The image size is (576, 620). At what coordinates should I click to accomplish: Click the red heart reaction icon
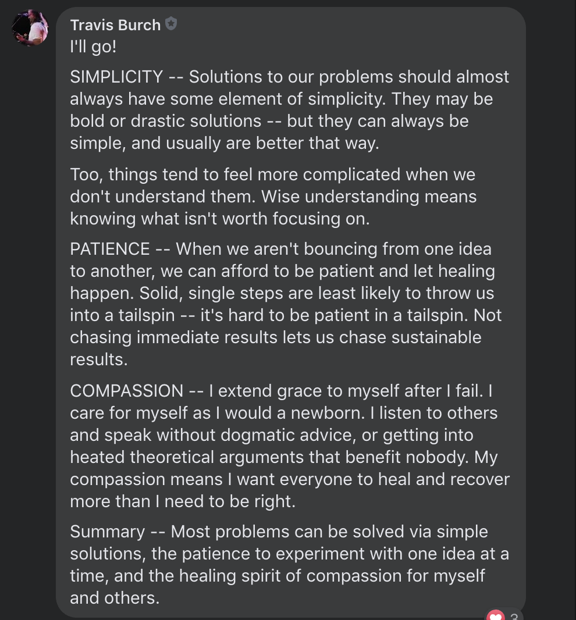point(495,615)
